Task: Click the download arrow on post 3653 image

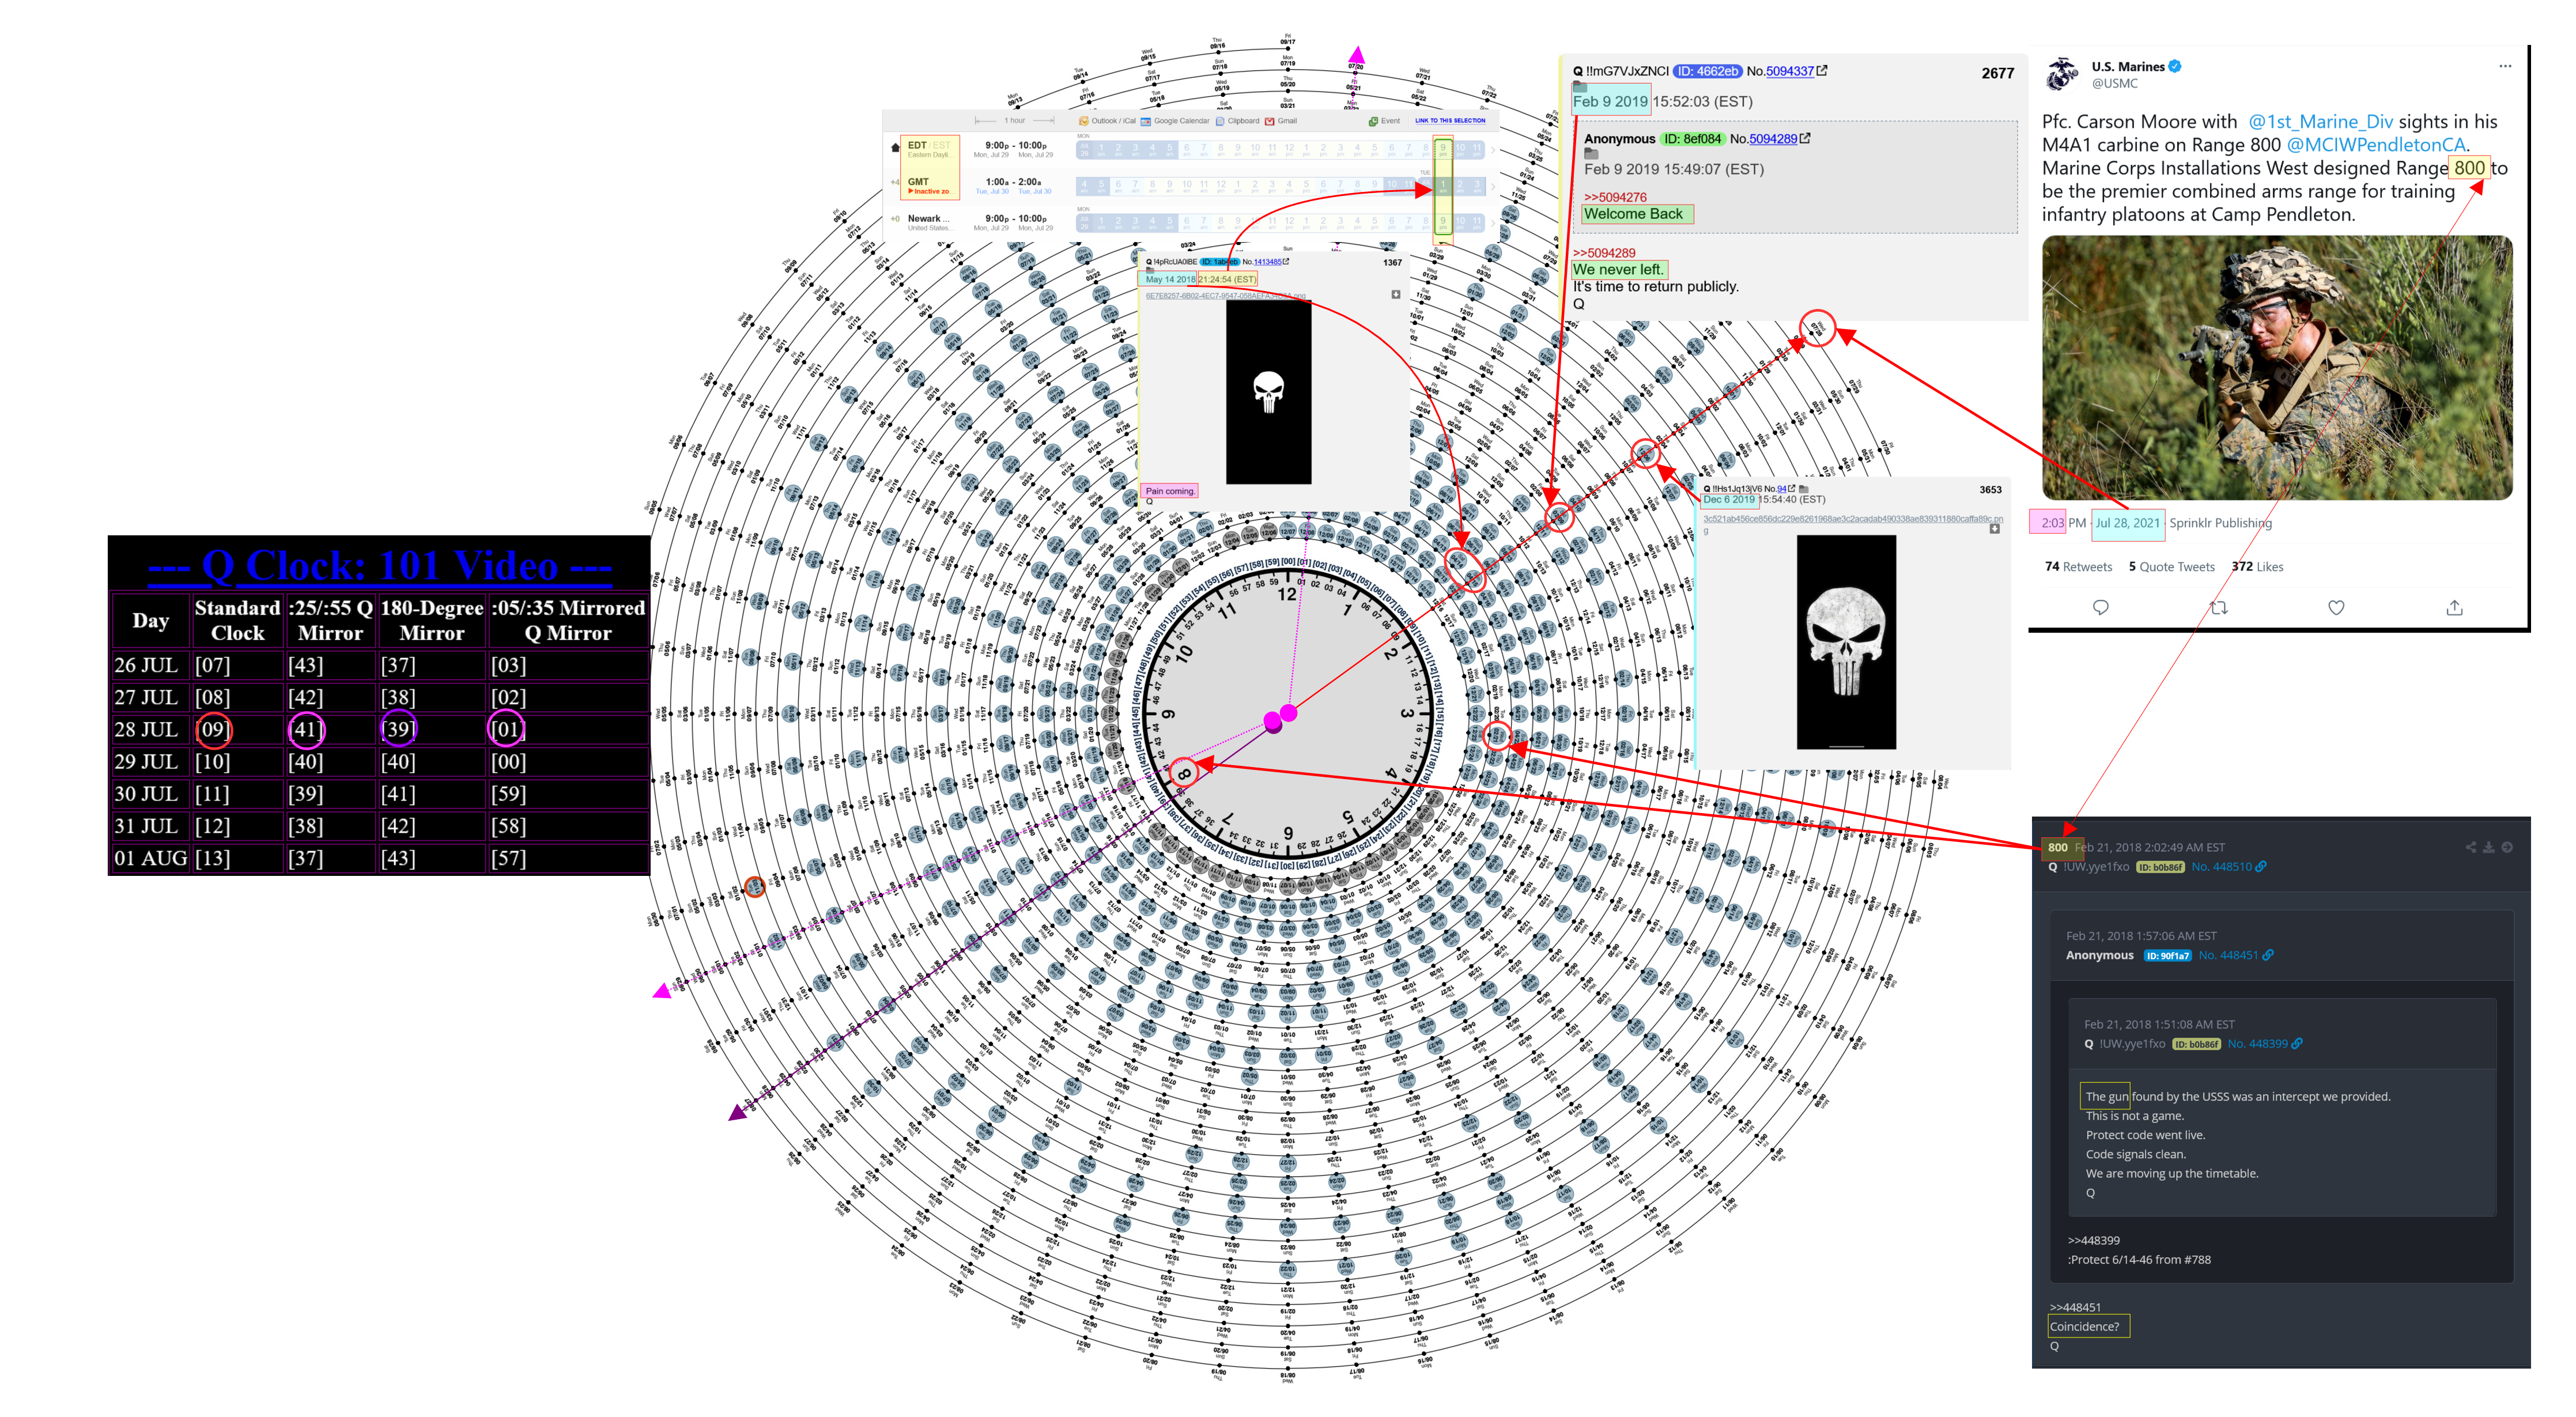Action: [1995, 529]
